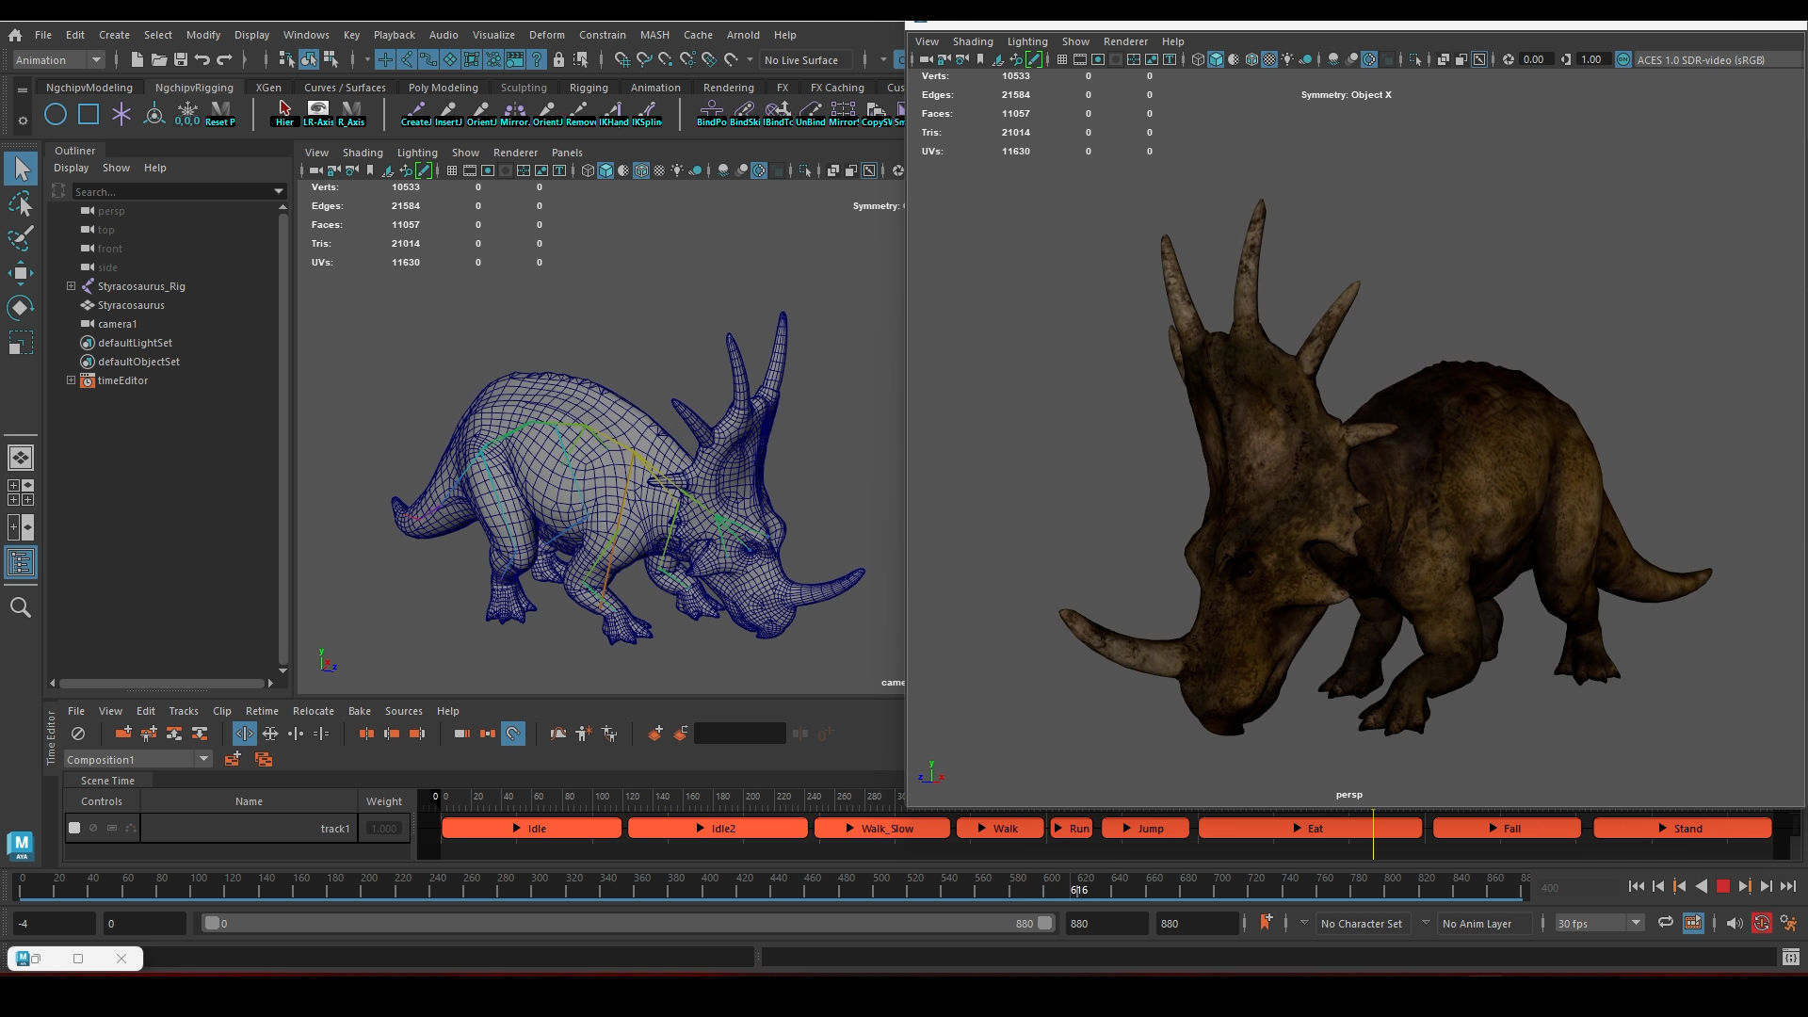Open Script Editor icon at bottom right
The width and height of the screenshot is (1808, 1017).
click(x=1790, y=958)
